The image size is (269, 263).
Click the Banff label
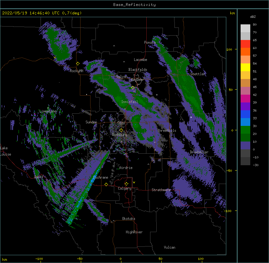[39, 177]
